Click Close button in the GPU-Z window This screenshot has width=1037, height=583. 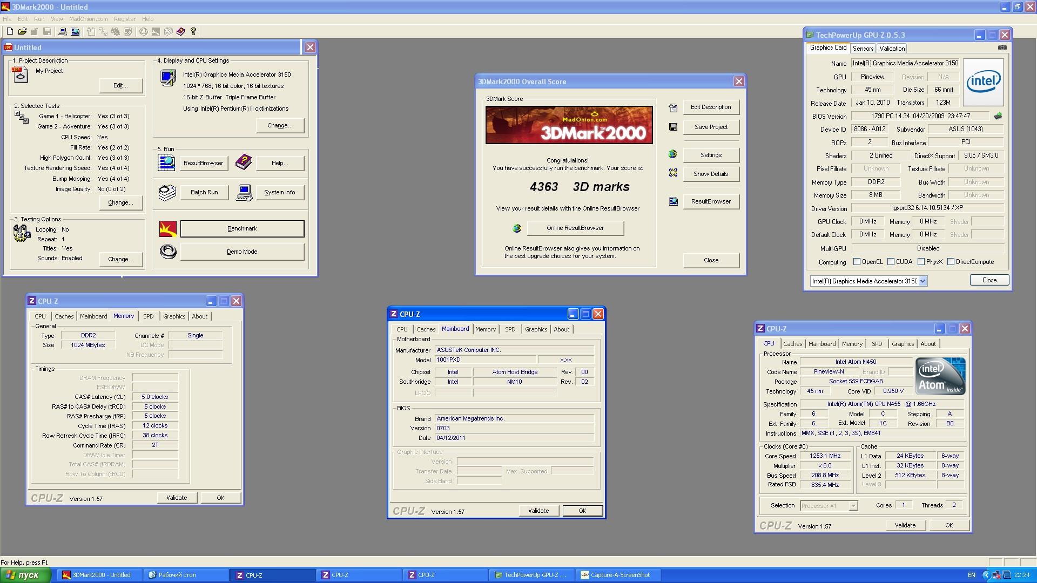tap(989, 280)
